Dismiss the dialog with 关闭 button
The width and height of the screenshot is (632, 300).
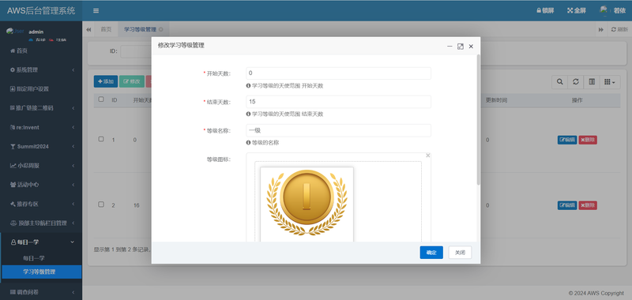click(460, 253)
